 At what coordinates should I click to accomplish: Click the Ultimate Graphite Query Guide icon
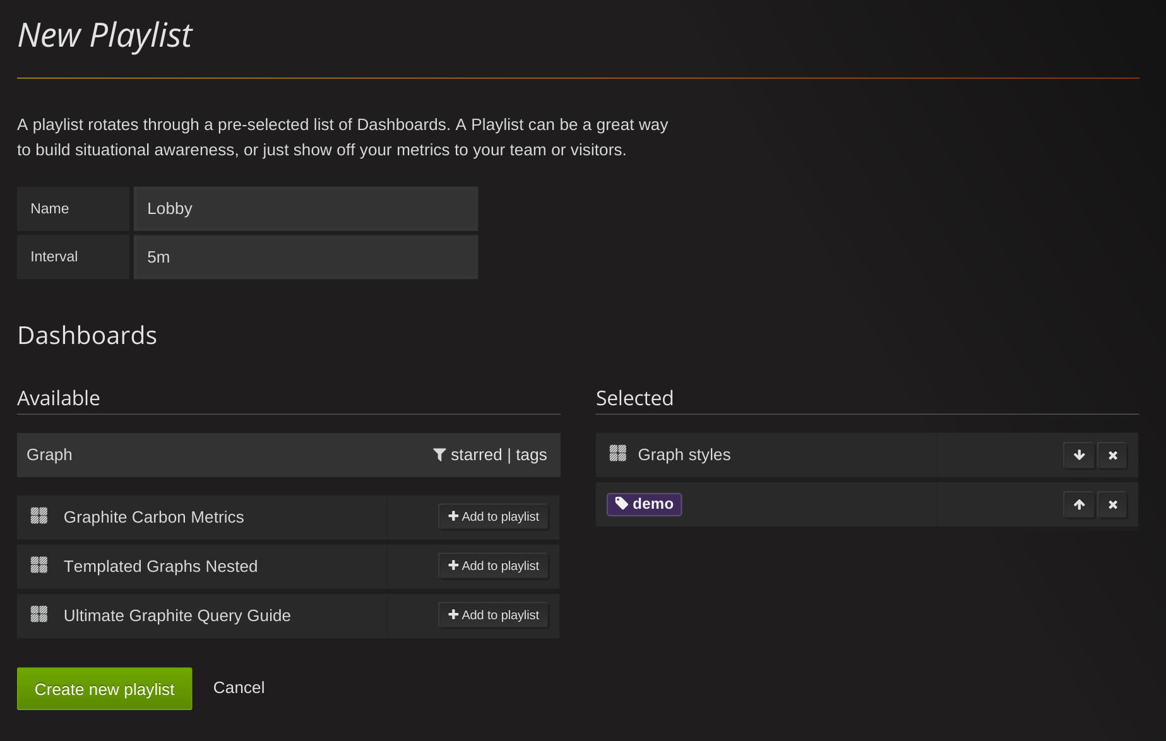point(39,615)
